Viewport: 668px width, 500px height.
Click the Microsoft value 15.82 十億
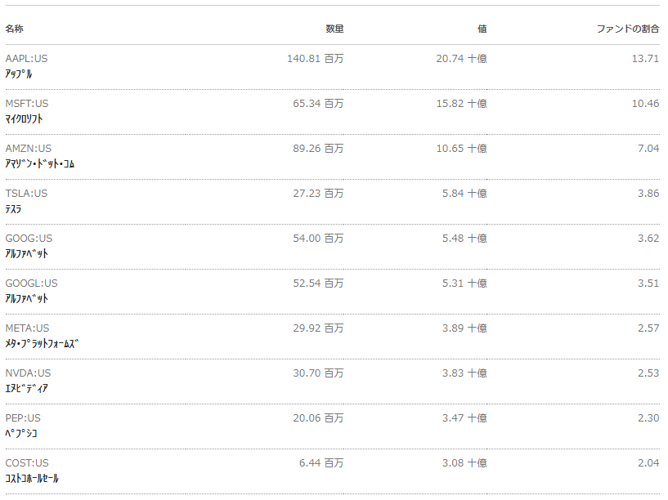click(x=461, y=104)
